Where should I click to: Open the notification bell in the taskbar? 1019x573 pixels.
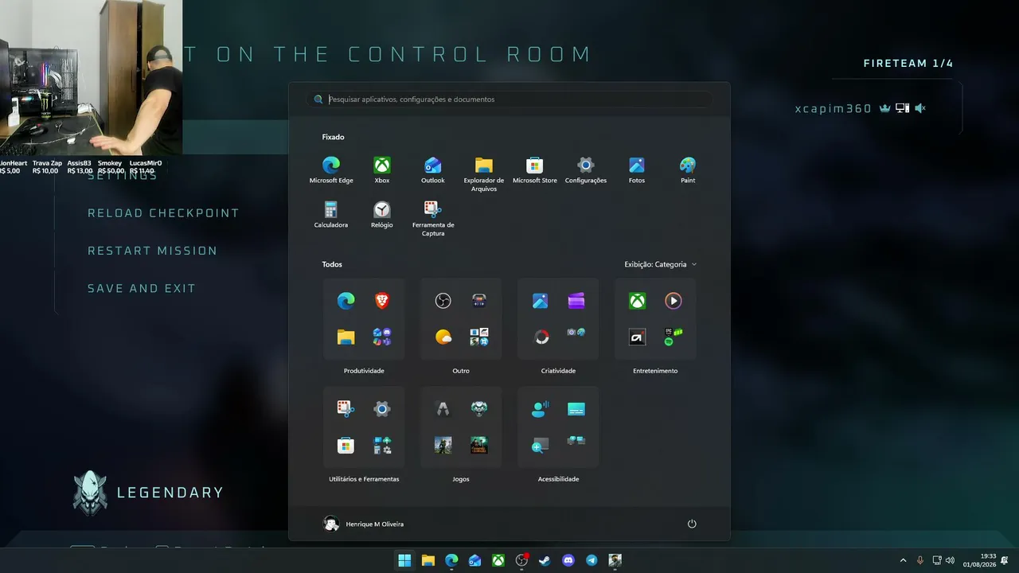(1005, 560)
